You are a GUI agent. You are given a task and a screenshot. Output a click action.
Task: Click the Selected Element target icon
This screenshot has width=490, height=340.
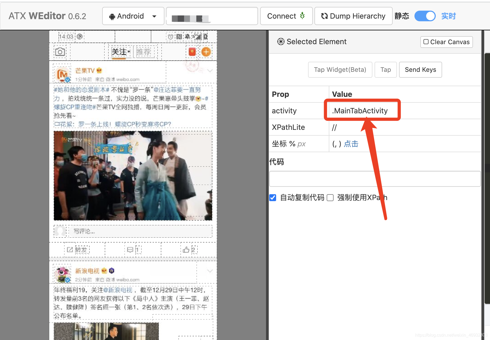[281, 42]
